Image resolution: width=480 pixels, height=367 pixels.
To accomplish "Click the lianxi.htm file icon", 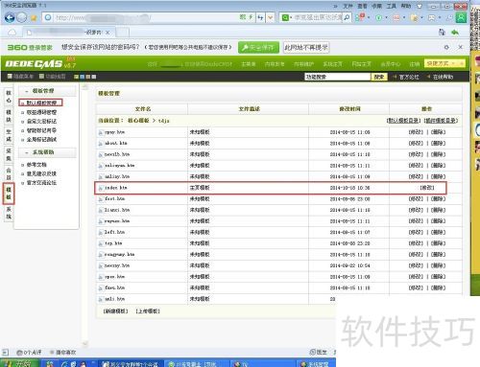I will tap(101, 211).
